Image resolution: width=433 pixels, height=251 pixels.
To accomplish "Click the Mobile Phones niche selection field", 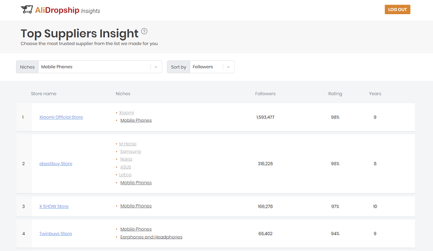I will pyautogui.click(x=94, y=67).
